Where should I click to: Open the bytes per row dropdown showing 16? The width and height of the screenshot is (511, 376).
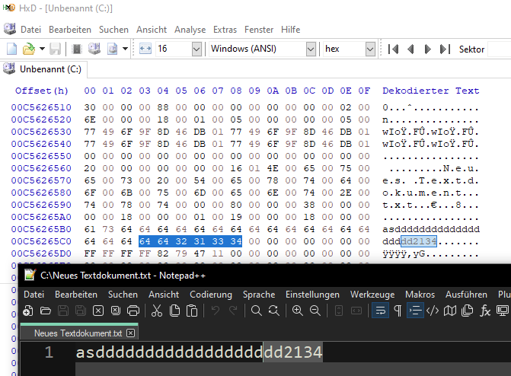196,49
